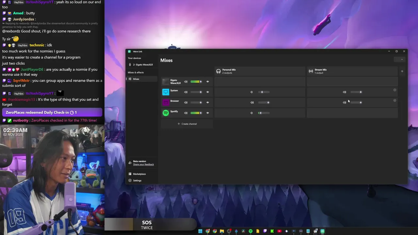The width and height of the screenshot is (418, 235).
Task: Click Create channel button
Action: pos(187,124)
